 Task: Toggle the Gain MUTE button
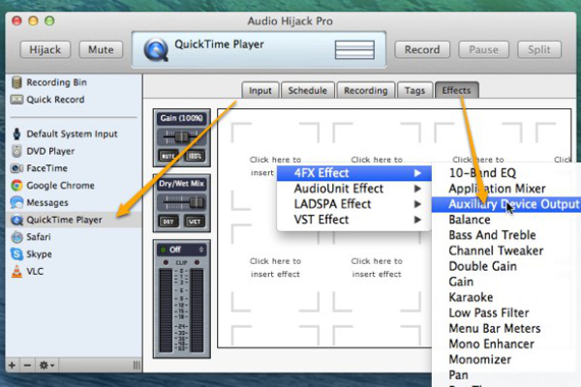pos(168,156)
